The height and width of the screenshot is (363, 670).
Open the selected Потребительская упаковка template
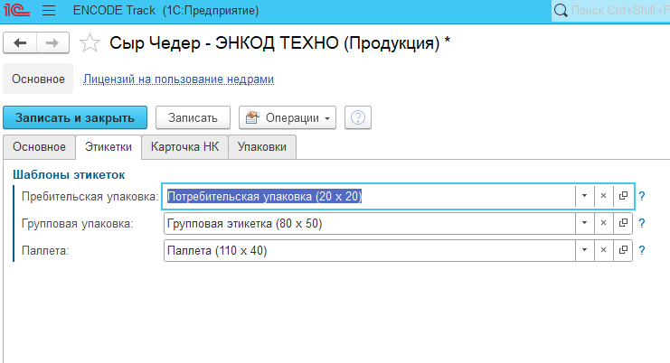pos(623,196)
